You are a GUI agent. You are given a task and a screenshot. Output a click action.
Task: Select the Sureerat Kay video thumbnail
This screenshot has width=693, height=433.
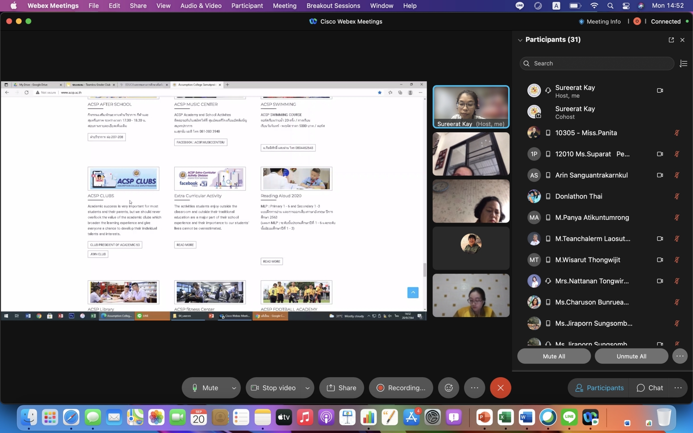point(471,107)
